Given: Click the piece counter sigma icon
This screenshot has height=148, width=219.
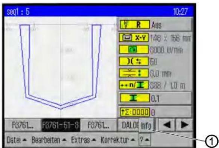Looking at the screenshot, I should 135,112.
